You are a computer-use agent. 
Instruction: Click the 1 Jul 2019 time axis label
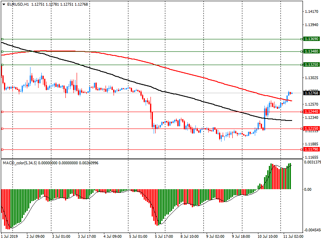(9, 236)
